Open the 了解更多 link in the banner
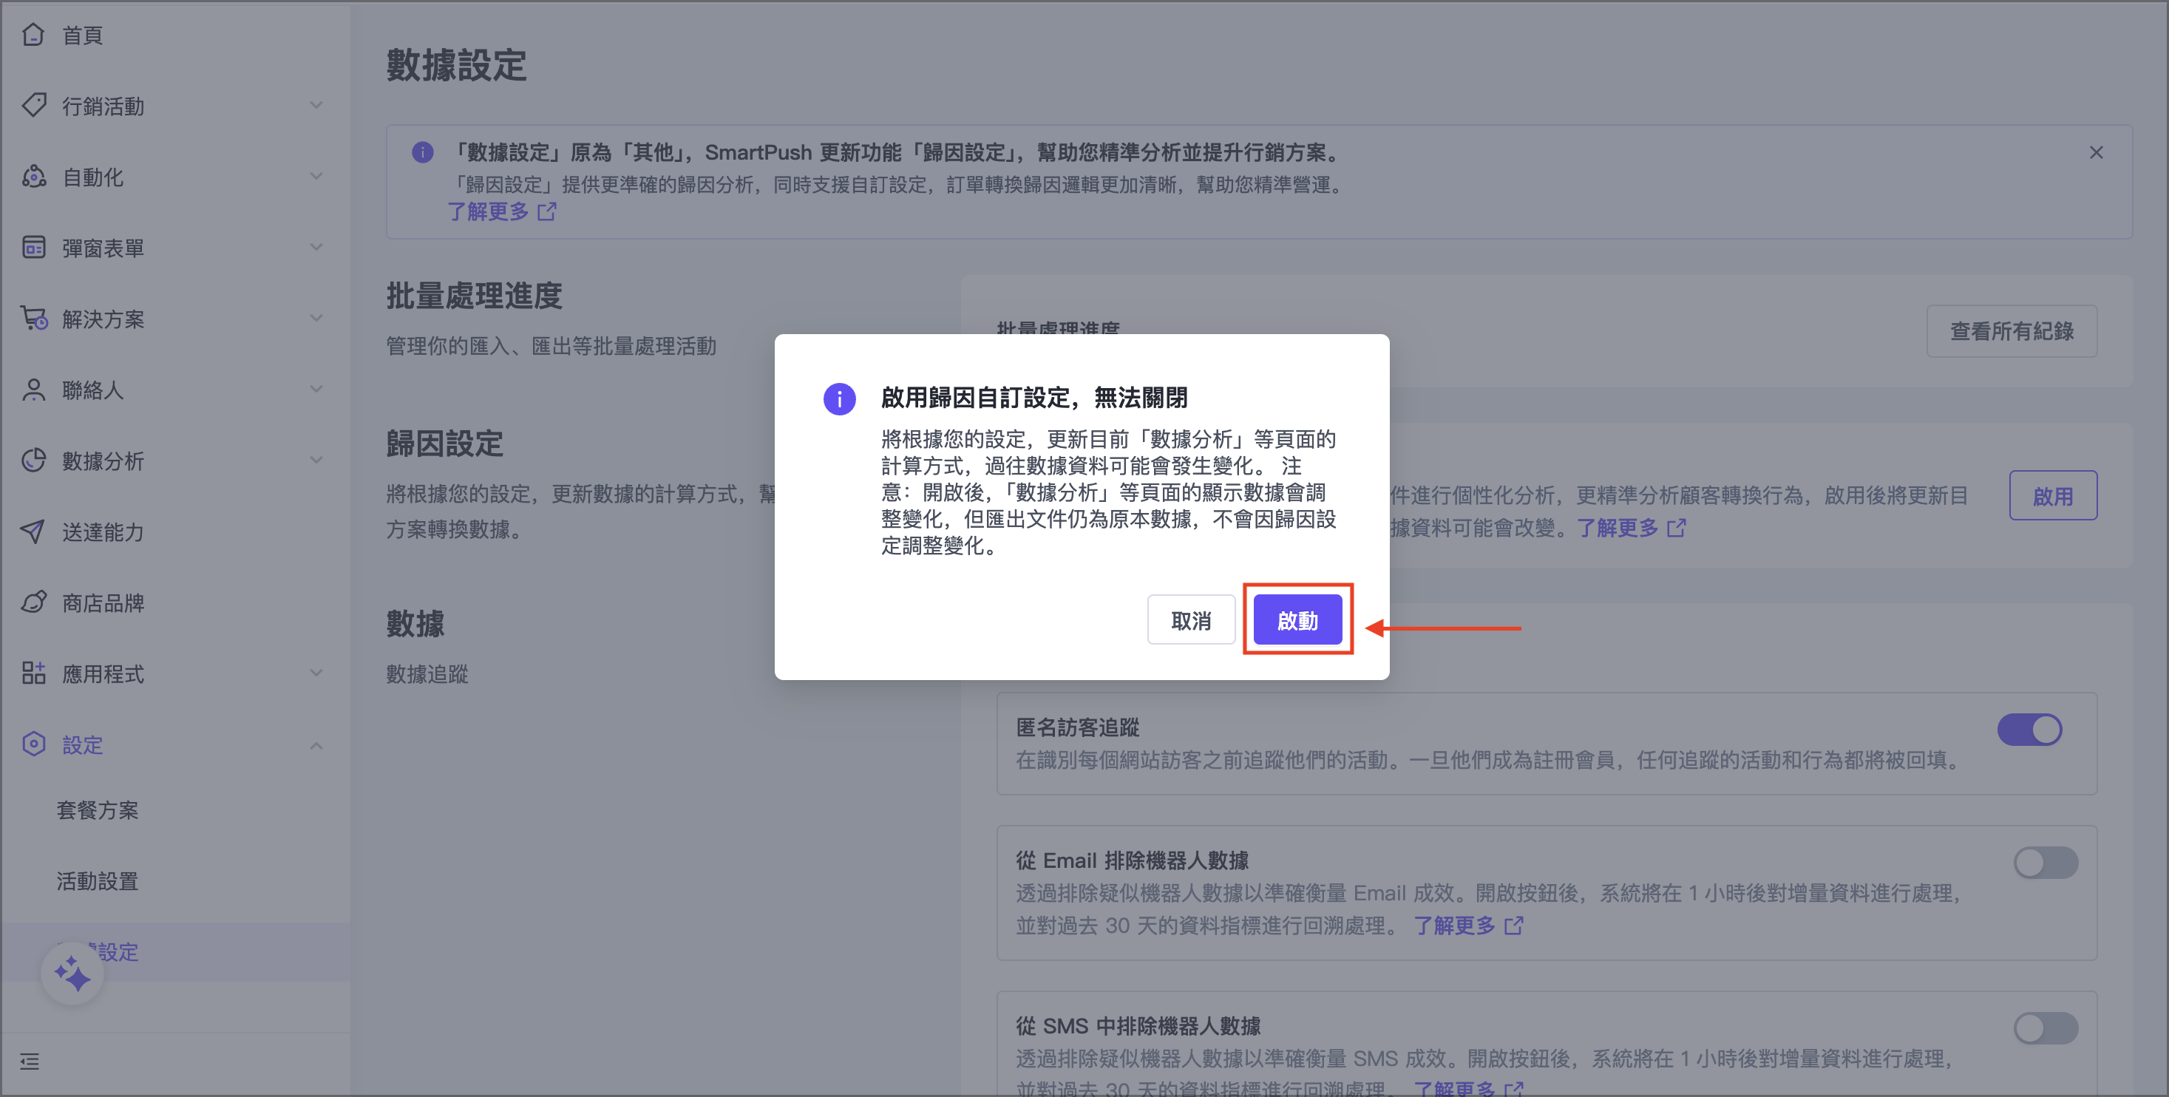The width and height of the screenshot is (2169, 1097). [502, 211]
